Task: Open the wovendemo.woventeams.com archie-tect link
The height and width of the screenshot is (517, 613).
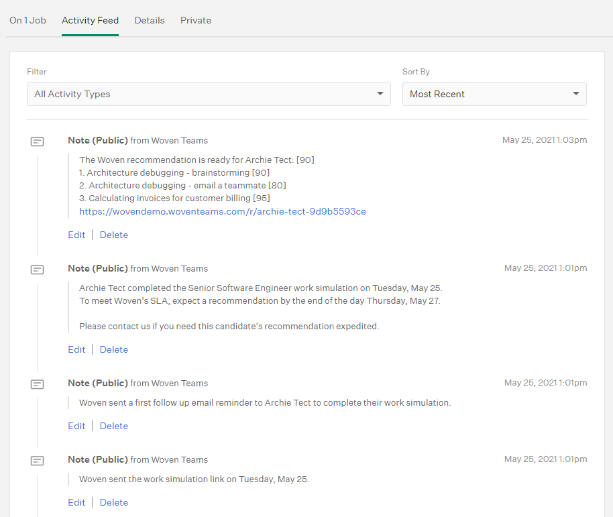Action: 223,211
